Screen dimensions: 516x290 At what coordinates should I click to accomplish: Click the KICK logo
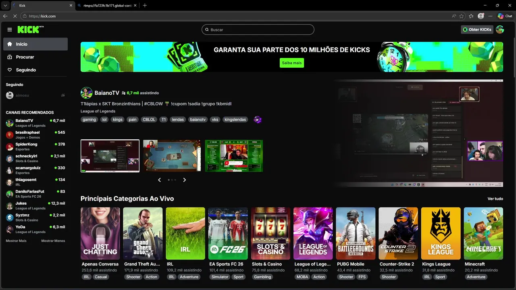[30, 29]
